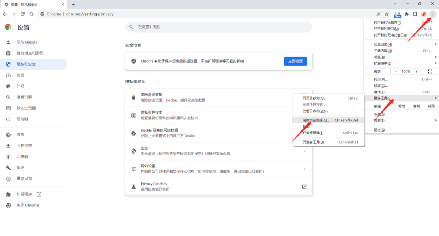Screen dimensions: 439x236
Task: Expand 帮助 submenu
Action: (x=401, y=121)
